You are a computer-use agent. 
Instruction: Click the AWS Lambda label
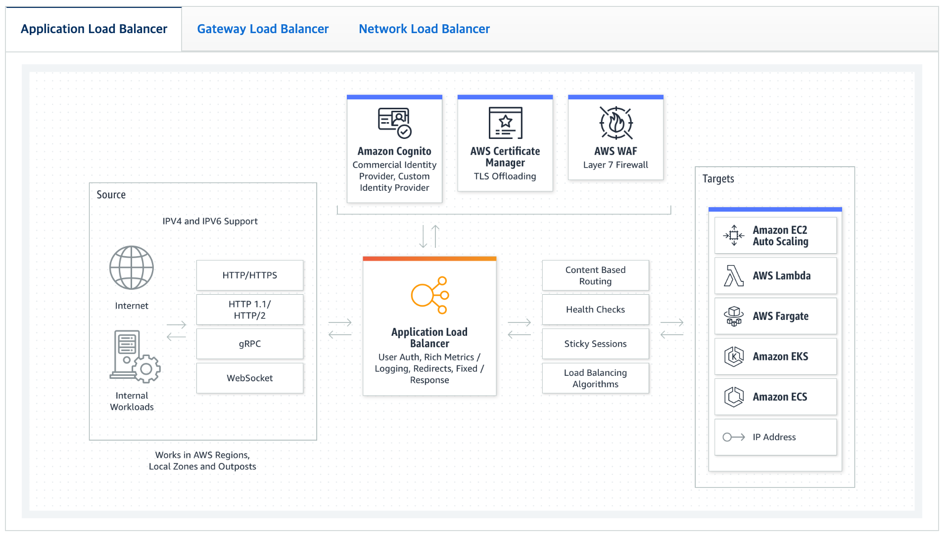[x=782, y=276]
